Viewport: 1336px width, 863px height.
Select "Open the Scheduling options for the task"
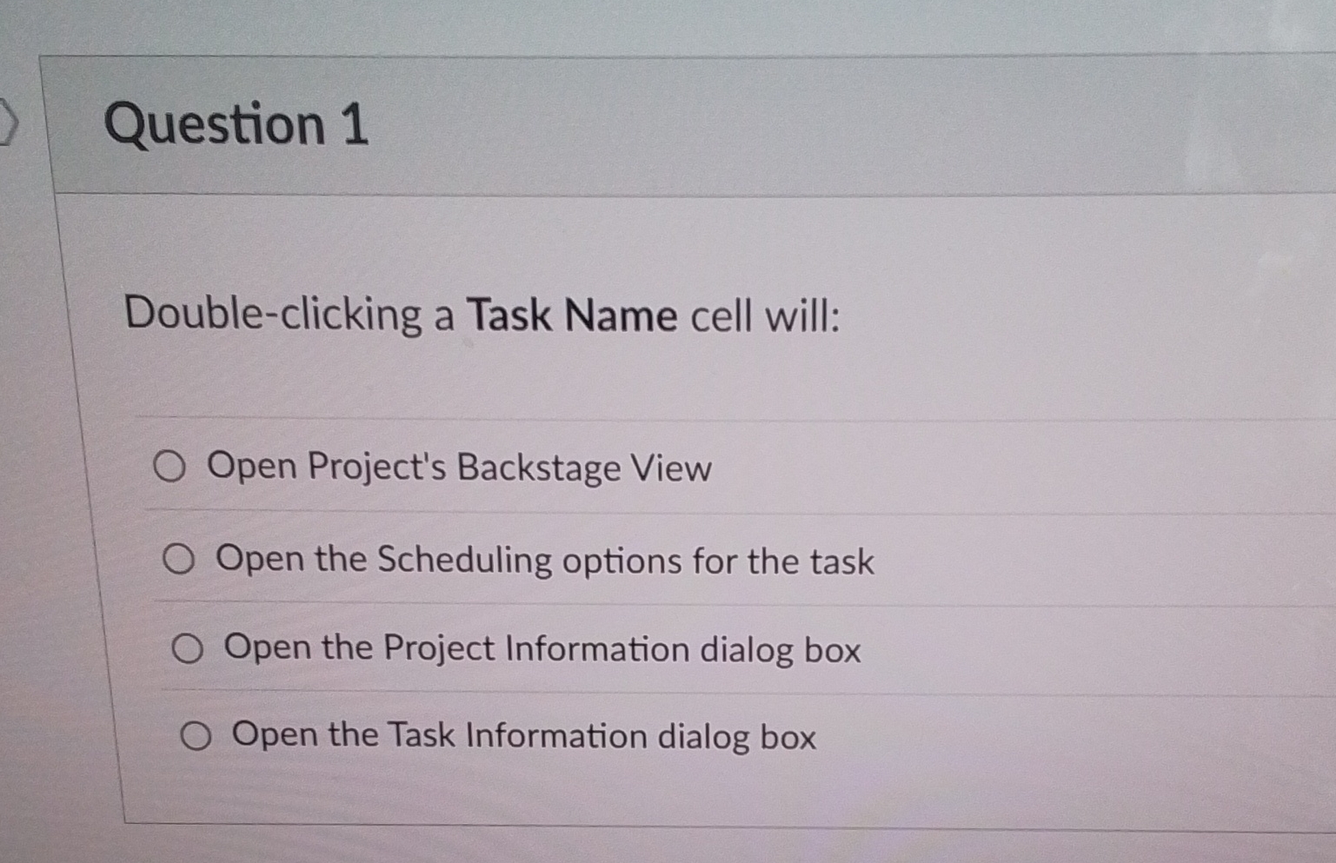click(x=180, y=561)
